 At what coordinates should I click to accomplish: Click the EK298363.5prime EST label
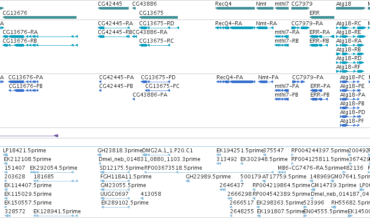pyautogui.click(x=280, y=203)
